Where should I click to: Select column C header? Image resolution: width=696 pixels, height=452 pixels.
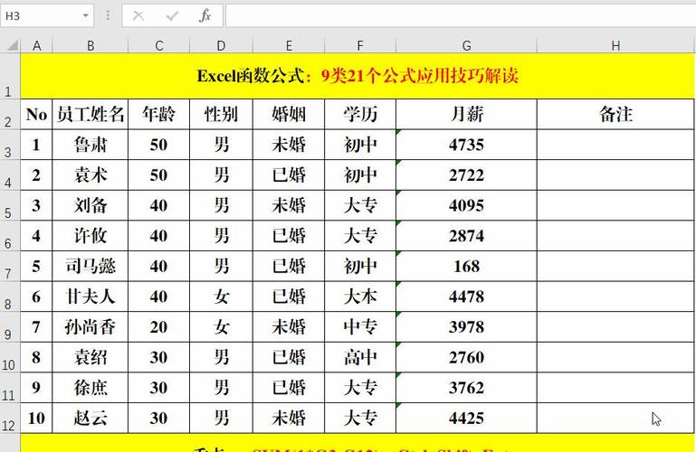159,45
